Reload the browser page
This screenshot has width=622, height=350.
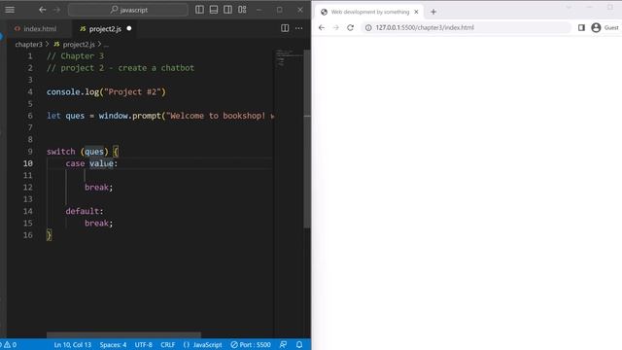pos(350,28)
